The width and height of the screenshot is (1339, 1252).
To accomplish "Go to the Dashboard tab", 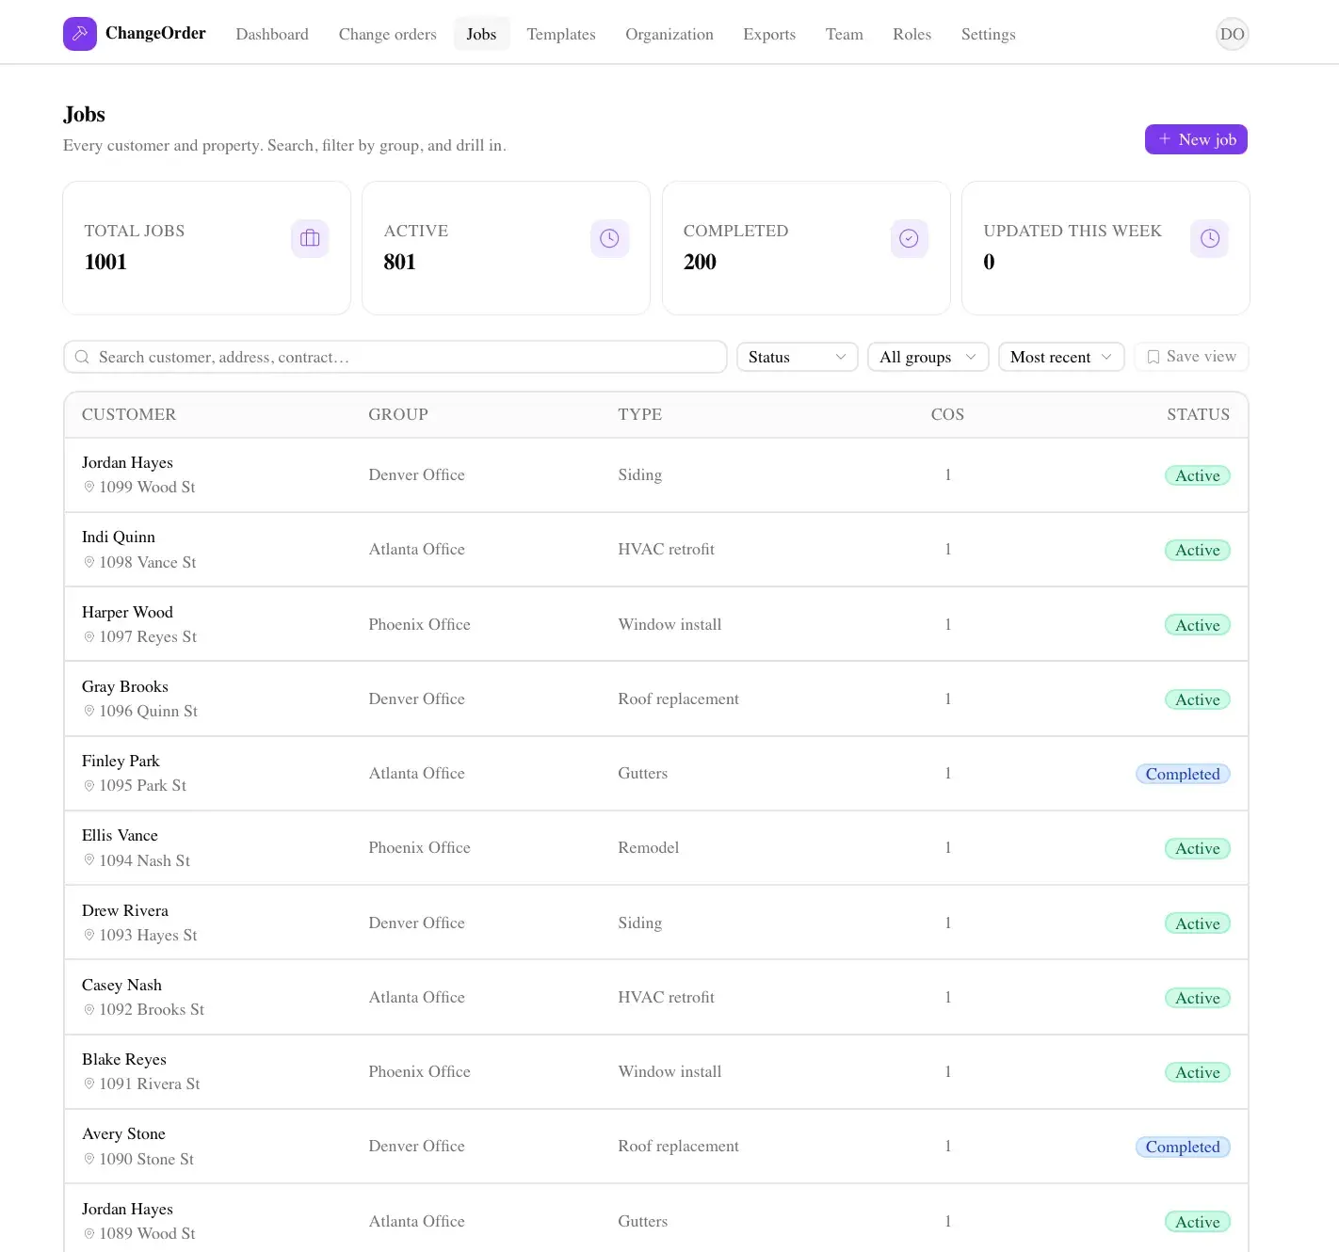I will coord(272,34).
